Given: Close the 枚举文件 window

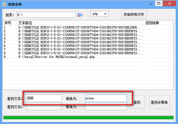Looking at the screenshot, I should click(x=169, y=4).
